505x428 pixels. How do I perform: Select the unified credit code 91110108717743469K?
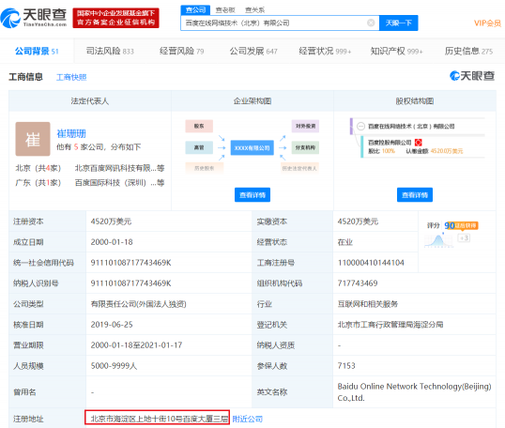pos(130,263)
